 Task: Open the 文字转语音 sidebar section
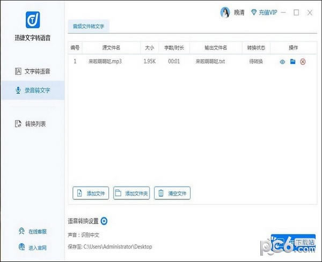tap(32, 71)
